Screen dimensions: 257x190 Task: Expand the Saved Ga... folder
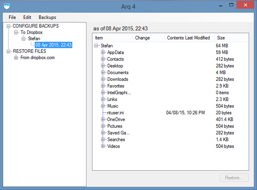pos(103,133)
